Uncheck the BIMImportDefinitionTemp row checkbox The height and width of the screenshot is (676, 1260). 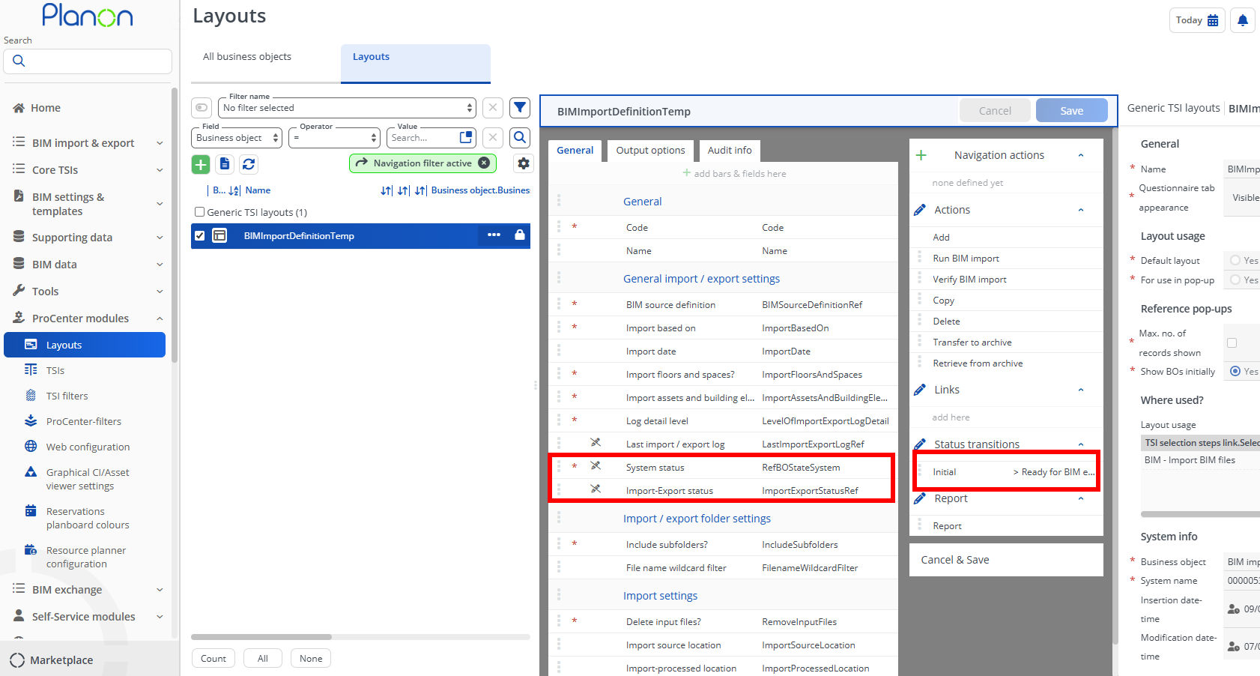pos(200,236)
